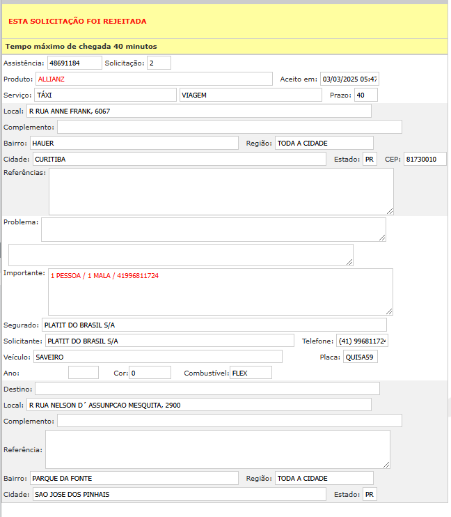
Task: Select the Combustível field showing FLEX
Action: pos(251,373)
